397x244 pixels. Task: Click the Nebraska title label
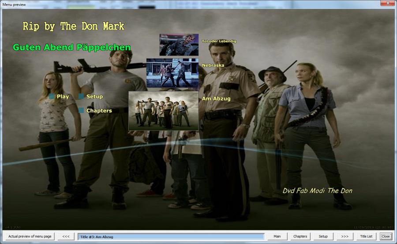pyautogui.click(x=213, y=65)
